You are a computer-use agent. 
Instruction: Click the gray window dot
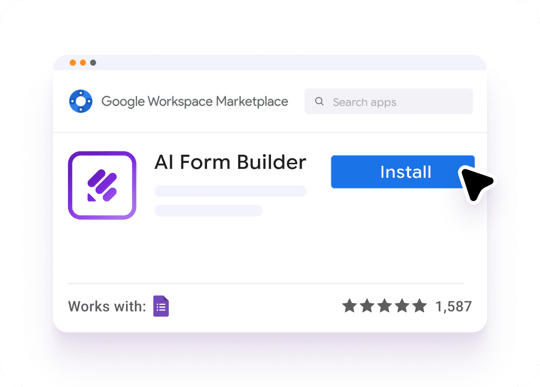[93, 62]
